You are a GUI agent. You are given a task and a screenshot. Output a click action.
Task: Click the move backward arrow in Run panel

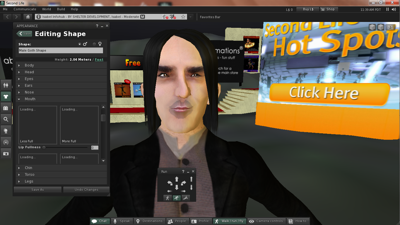[177, 187]
